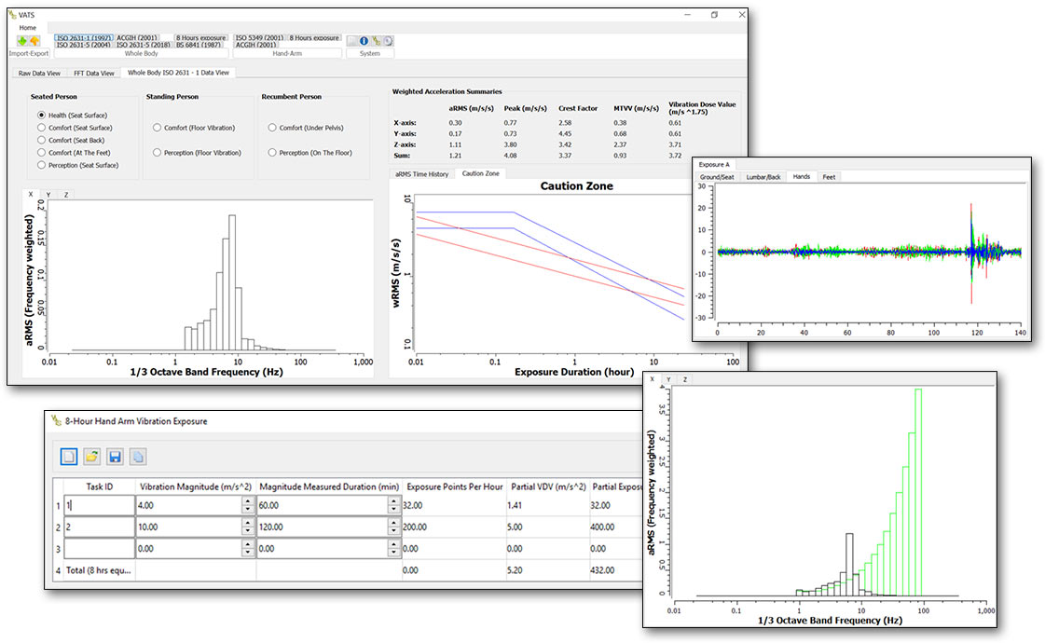1045x643 pixels.
Task: Select Z axis tab on left histogram
Action: 66,195
